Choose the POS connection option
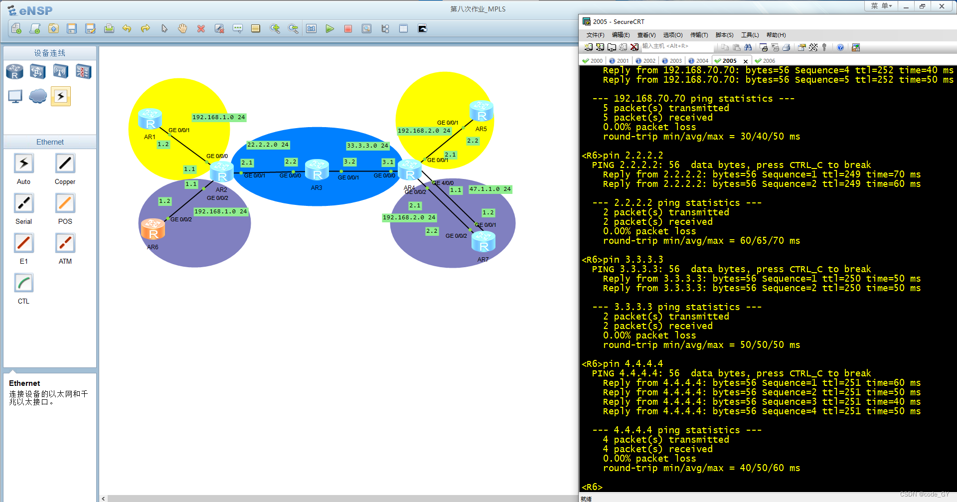This screenshot has height=502, width=957. coord(65,203)
